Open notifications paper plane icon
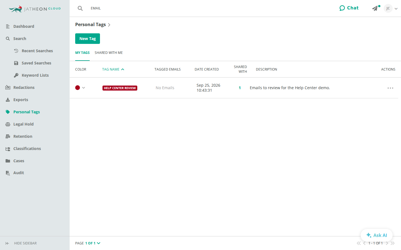This screenshot has height=250, width=401. [x=375, y=8]
